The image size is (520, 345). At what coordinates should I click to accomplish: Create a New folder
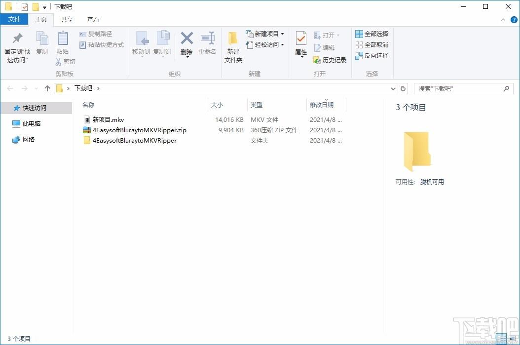tap(233, 47)
